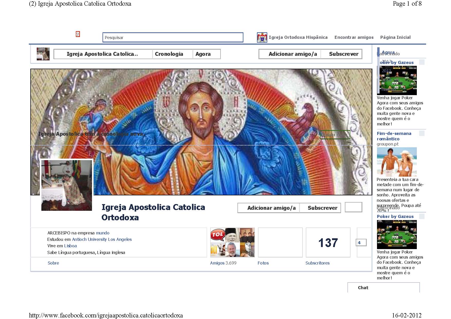Close the top Poker by Gazeus ad

coord(422,62)
